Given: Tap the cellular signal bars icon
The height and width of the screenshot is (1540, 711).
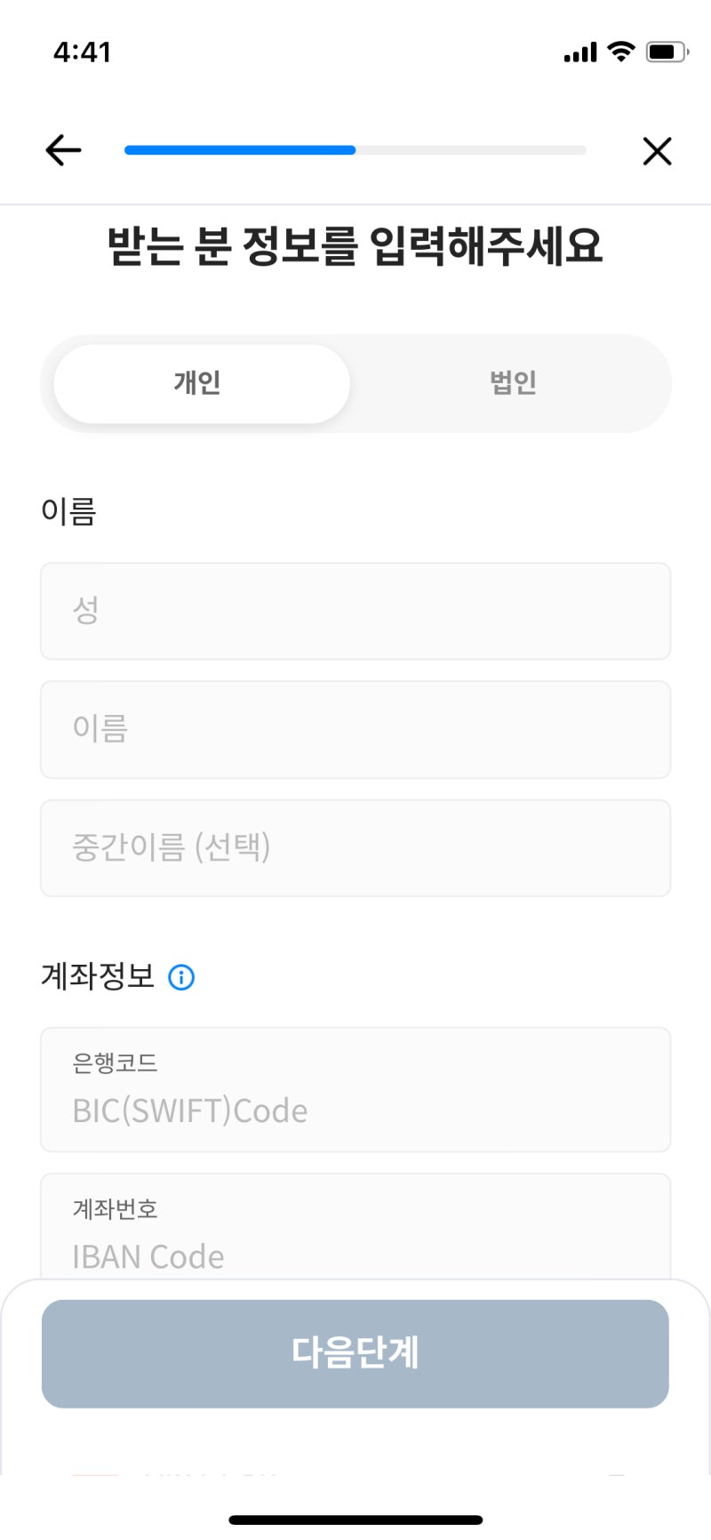Looking at the screenshot, I should (x=580, y=52).
